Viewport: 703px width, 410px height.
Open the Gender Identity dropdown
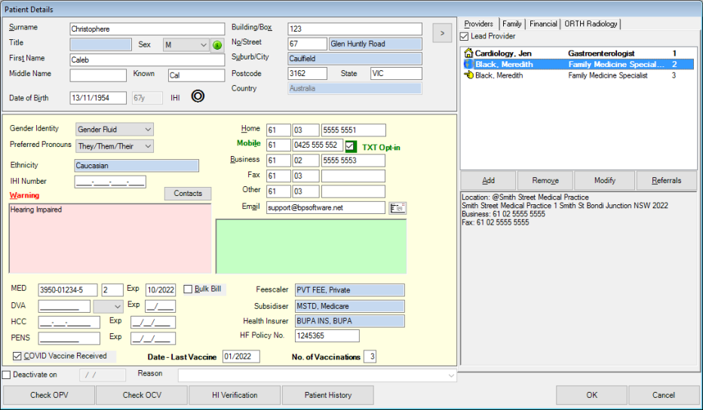[x=115, y=130]
